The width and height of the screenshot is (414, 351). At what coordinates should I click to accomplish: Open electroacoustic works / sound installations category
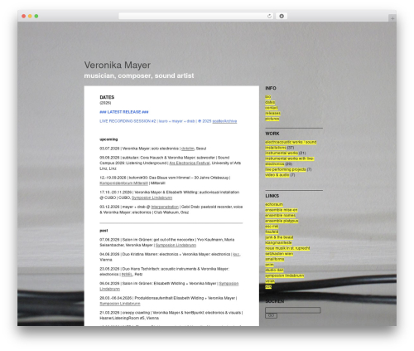[291, 145]
